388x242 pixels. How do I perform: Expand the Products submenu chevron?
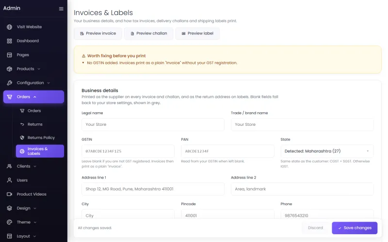[x=39, y=69]
